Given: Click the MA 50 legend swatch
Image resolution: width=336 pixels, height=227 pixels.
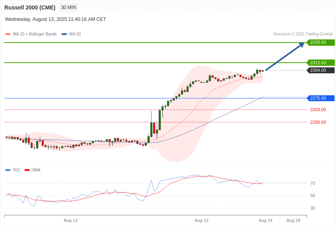Looking at the screenshot, I should (x=64, y=34).
